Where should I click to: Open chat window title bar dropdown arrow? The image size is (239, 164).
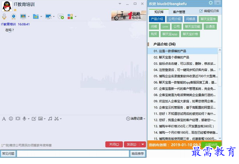click(x=120, y=4)
